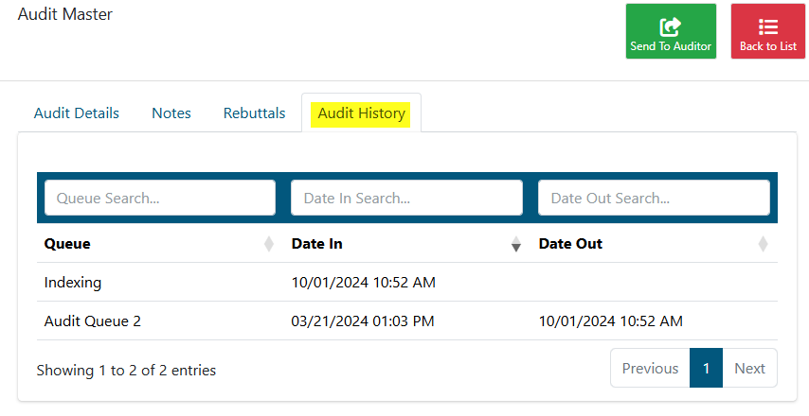
Task: Switch to the Notes tab
Action: pos(171,113)
